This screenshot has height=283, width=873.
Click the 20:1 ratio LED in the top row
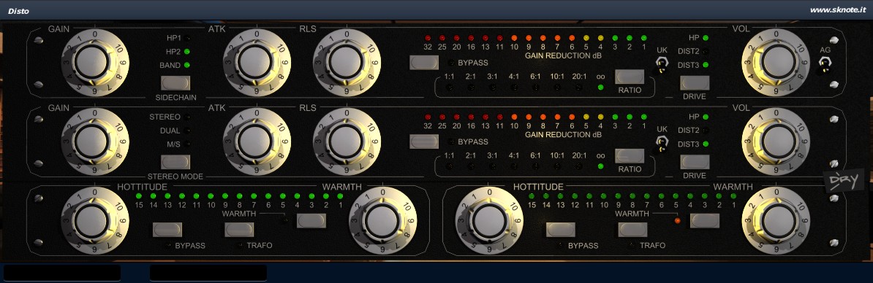pos(579,87)
